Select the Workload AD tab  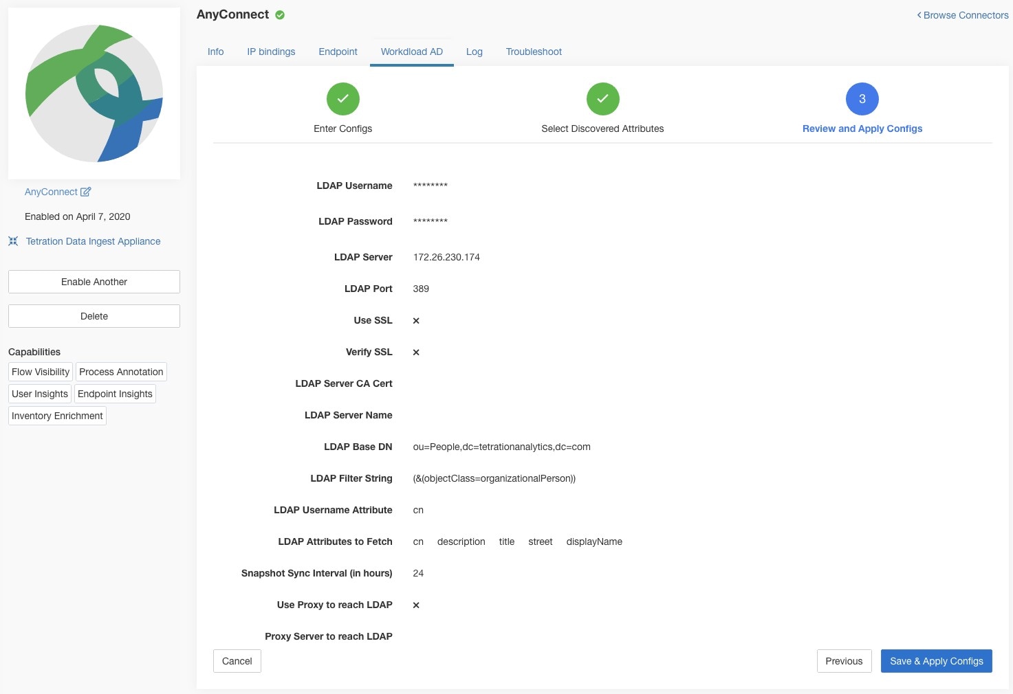point(412,52)
